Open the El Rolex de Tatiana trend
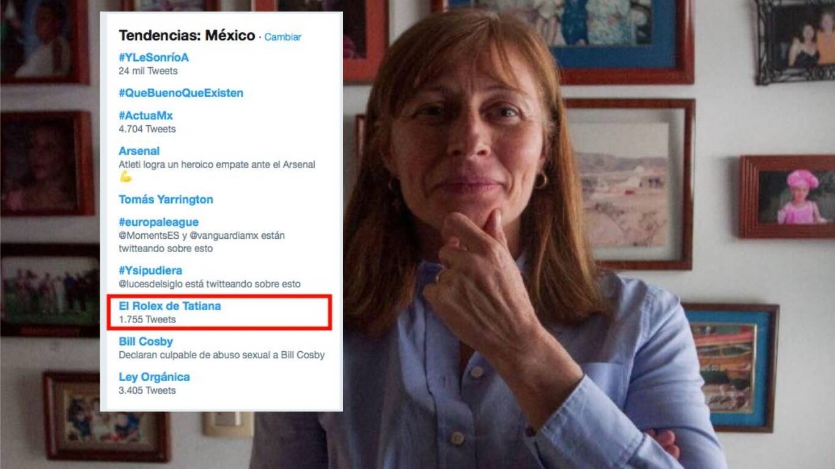Viewport: 835px width, 469px height. pyautogui.click(x=169, y=306)
